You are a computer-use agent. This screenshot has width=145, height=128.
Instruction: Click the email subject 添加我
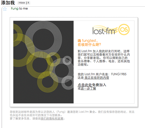[x=8, y=3]
